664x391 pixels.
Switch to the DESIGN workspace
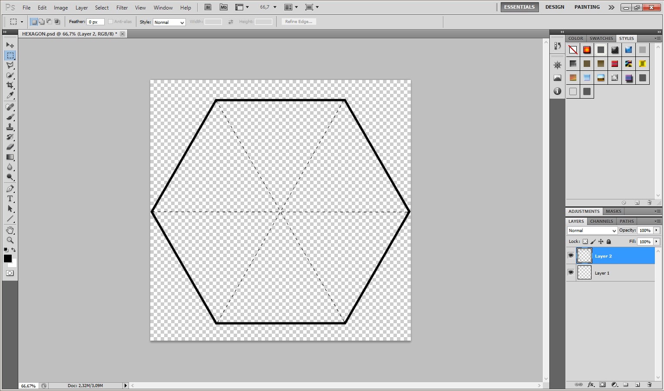[x=555, y=7]
